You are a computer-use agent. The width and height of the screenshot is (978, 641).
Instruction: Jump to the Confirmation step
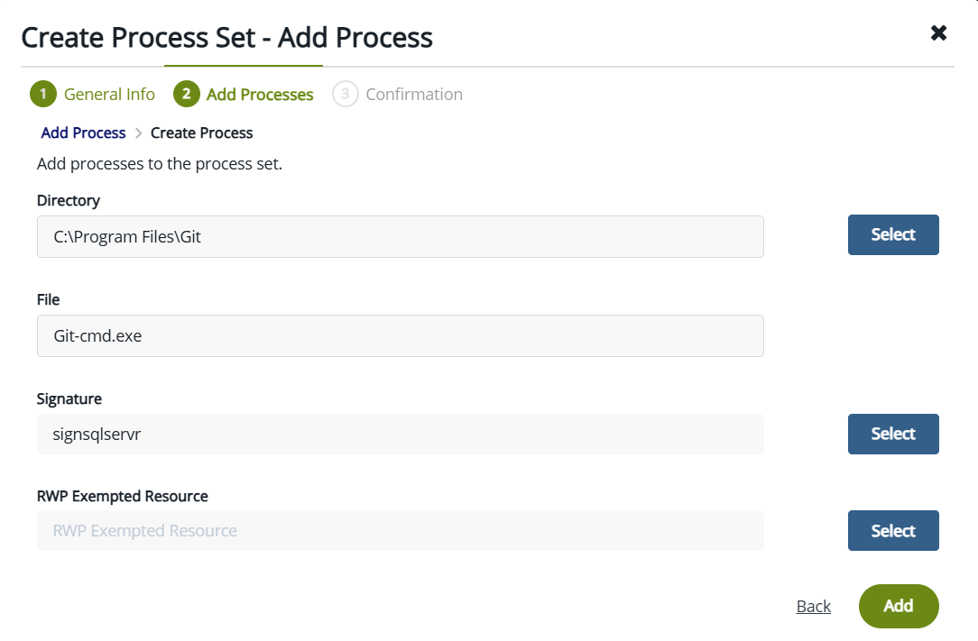pyautogui.click(x=414, y=95)
